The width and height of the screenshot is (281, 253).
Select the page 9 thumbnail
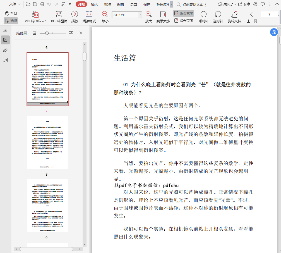pos(47,206)
